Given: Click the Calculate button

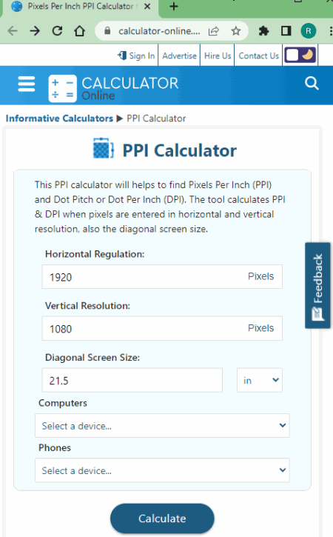Looking at the screenshot, I should pyautogui.click(x=162, y=518).
